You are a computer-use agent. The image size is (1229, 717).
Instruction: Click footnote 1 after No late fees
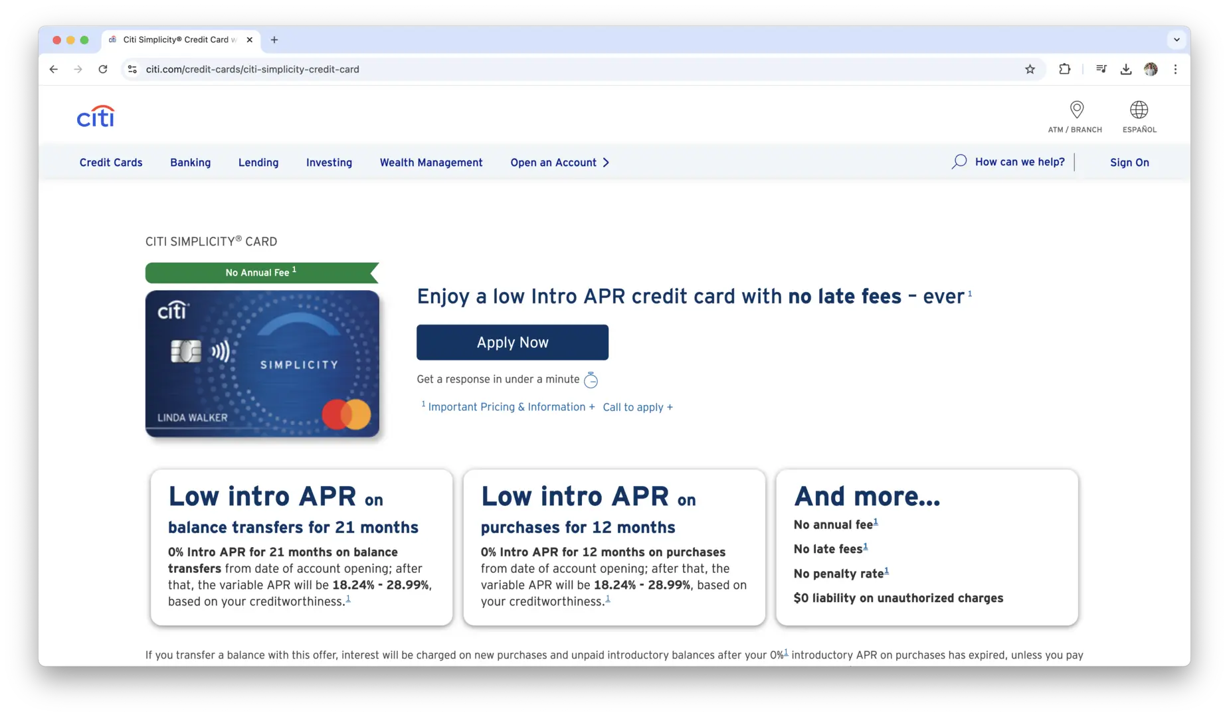(865, 547)
